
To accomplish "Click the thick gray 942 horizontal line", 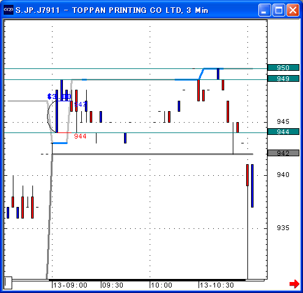I will click(153, 154).
